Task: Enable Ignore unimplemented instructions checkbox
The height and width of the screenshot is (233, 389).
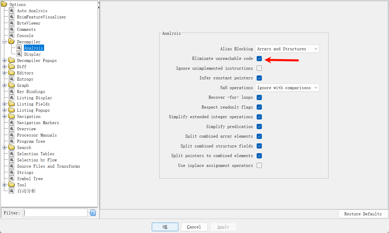Action: click(x=259, y=68)
